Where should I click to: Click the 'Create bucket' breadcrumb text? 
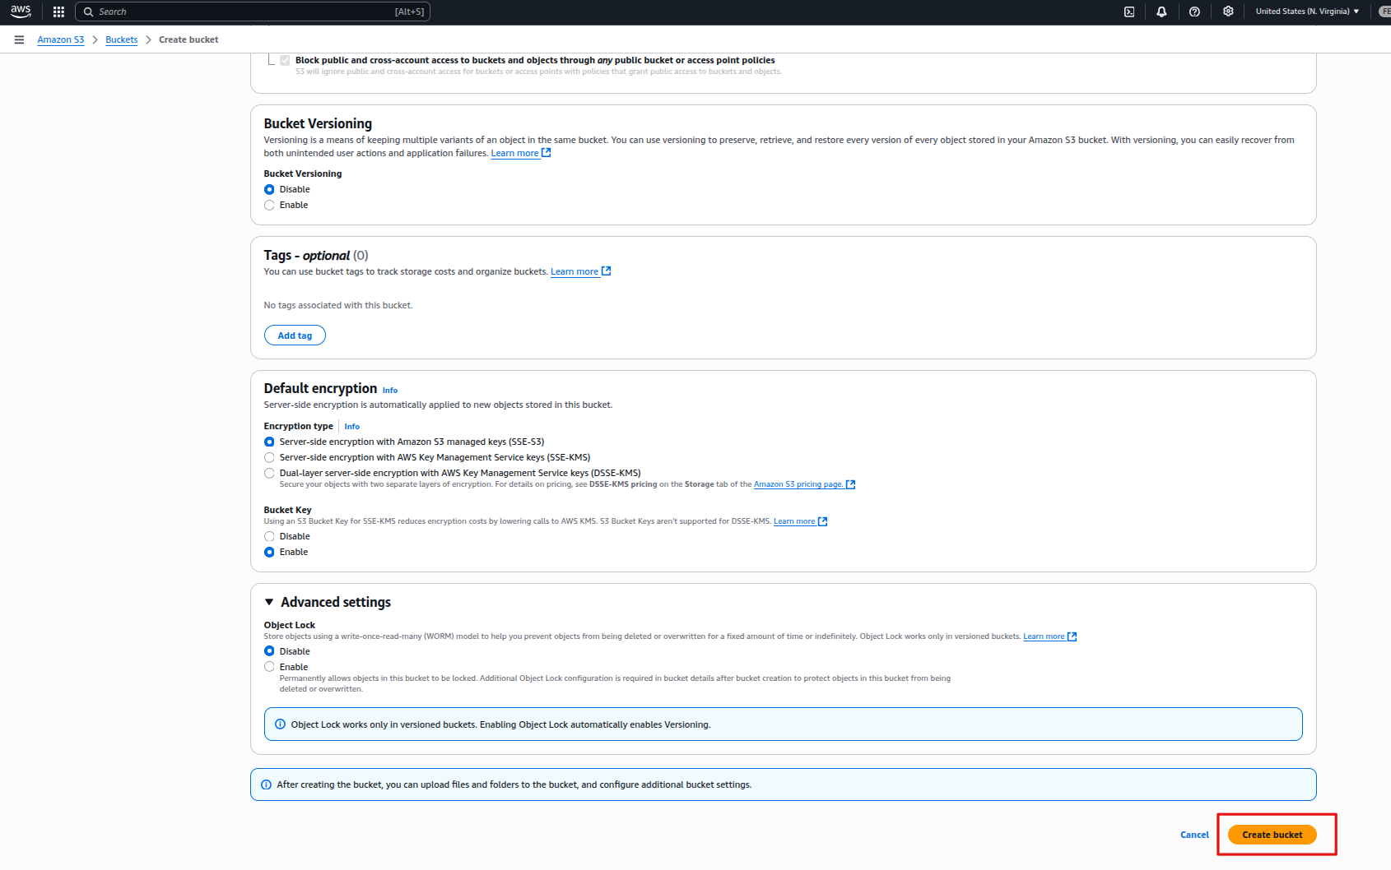click(x=188, y=39)
